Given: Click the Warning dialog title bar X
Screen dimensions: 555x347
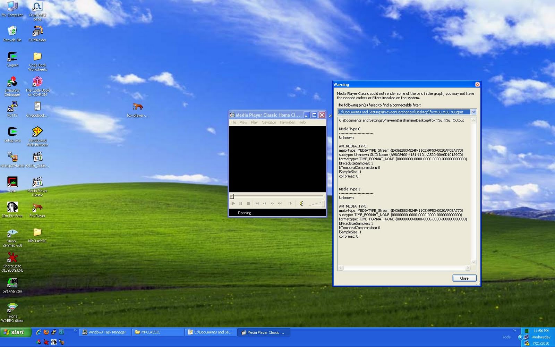Looking at the screenshot, I should coord(477,85).
